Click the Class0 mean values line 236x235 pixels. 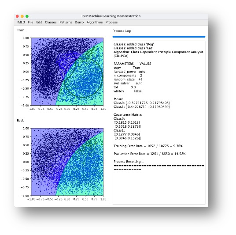(x=141, y=103)
